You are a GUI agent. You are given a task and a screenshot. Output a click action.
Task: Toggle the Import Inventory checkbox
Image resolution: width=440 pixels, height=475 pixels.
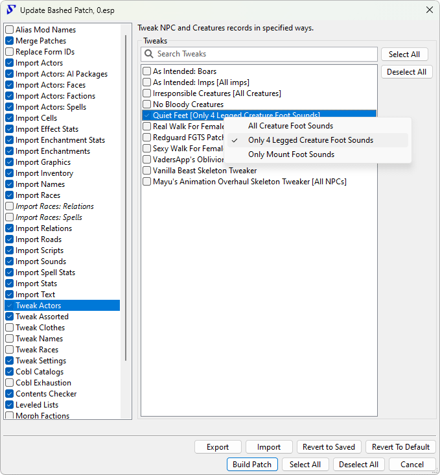pyautogui.click(x=10, y=173)
